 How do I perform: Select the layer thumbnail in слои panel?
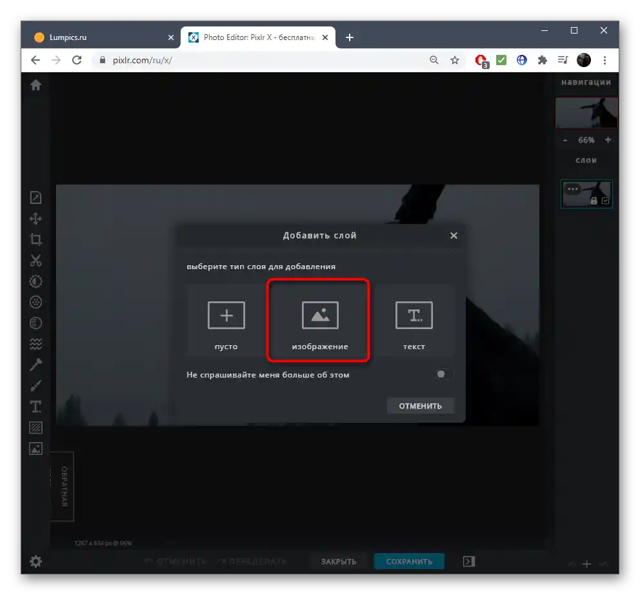(x=586, y=194)
